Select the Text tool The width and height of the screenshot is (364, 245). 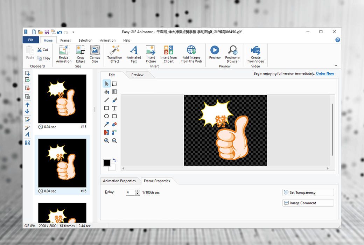point(114,108)
